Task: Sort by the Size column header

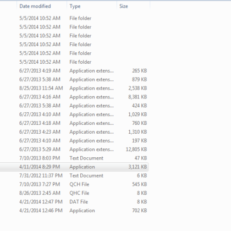Action: tap(133, 7)
